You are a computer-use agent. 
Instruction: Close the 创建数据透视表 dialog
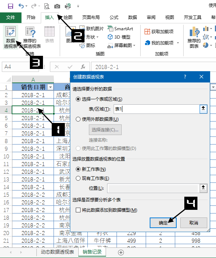pos(201,77)
